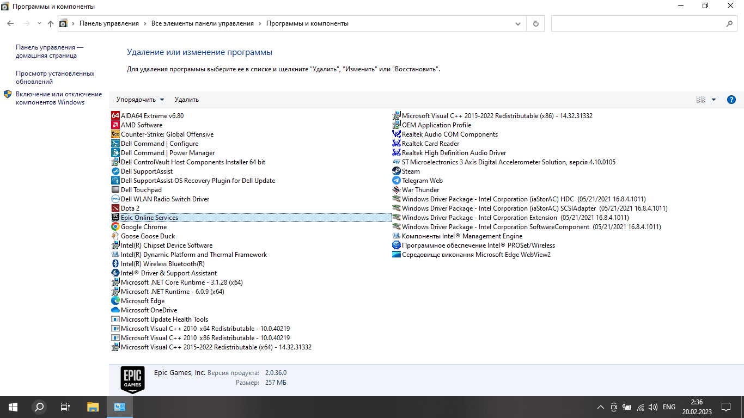Click the Intel Driver & Support Assistant icon
Image resolution: width=744 pixels, height=418 pixels.
click(115, 273)
